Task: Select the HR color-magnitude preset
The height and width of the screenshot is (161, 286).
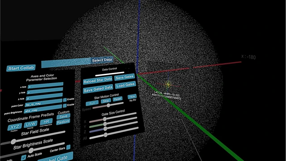Action: click(46, 122)
